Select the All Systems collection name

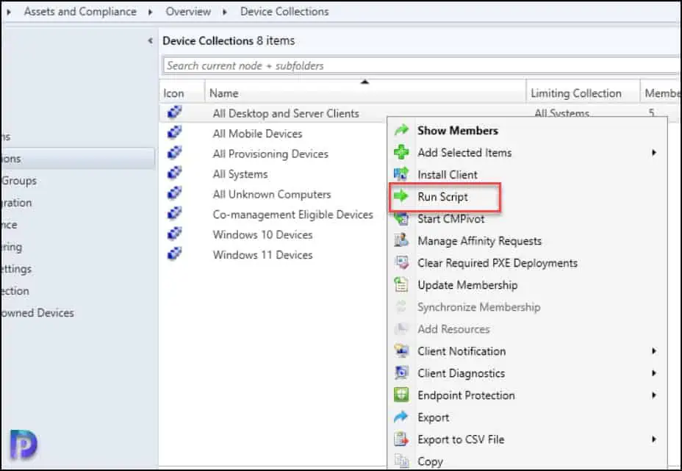pos(240,174)
